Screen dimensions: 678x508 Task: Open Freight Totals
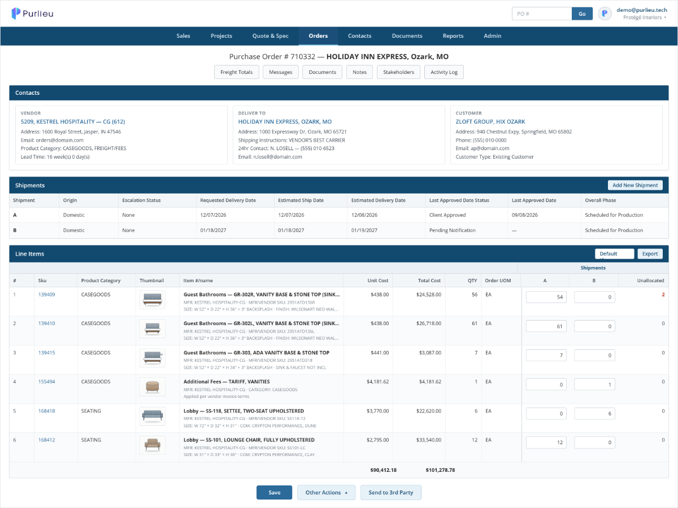tap(237, 72)
